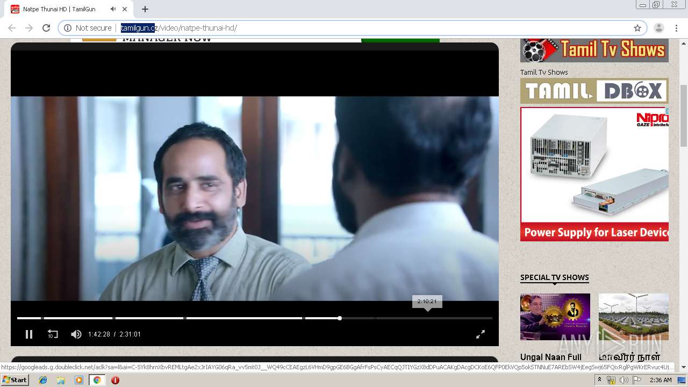Open Chrome three-dot menu

click(x=676, y=28)
